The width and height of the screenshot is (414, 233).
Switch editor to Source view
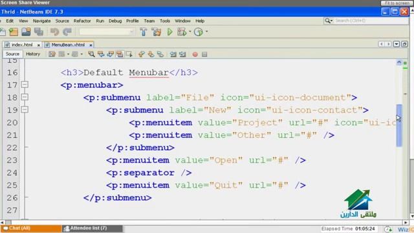12,54
